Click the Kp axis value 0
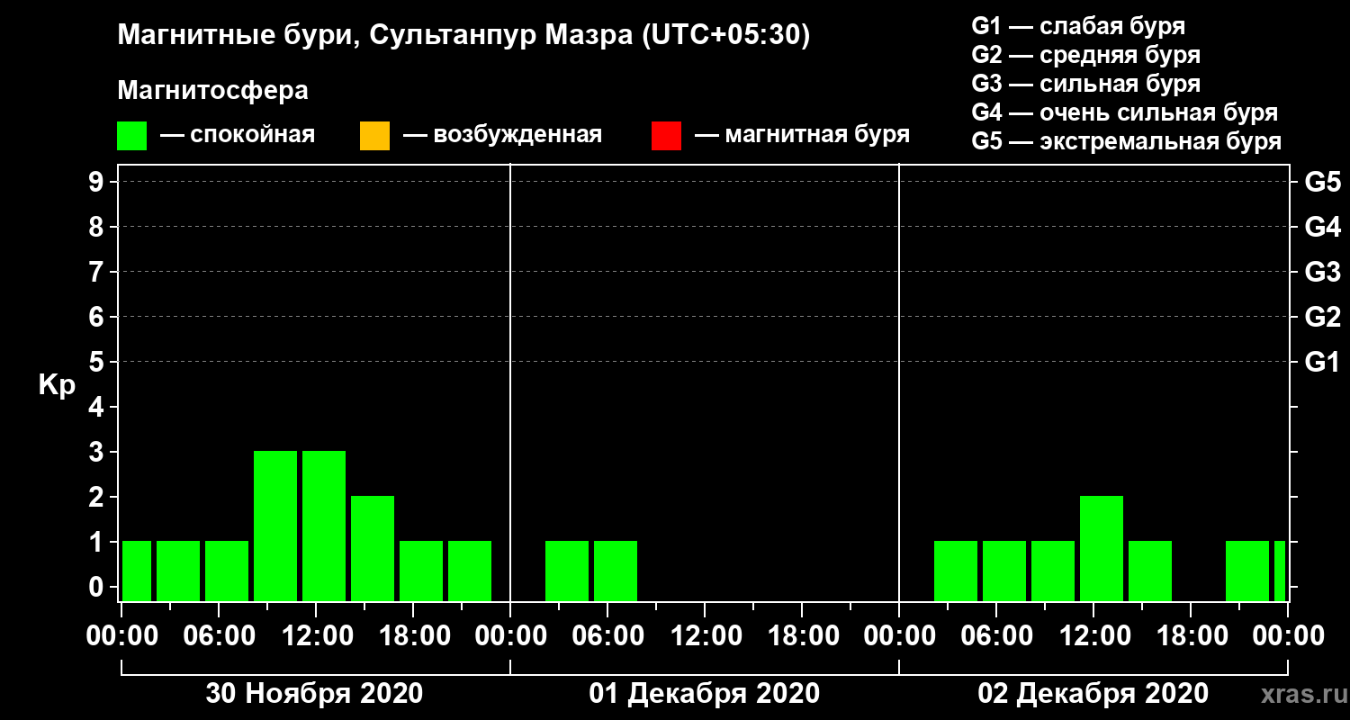This screenshot has width=1350, height=720. pos(98,587)
